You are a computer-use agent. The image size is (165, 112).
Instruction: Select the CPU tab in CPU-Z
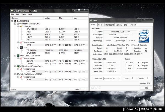pyautogui.click(x=93, y=24)
